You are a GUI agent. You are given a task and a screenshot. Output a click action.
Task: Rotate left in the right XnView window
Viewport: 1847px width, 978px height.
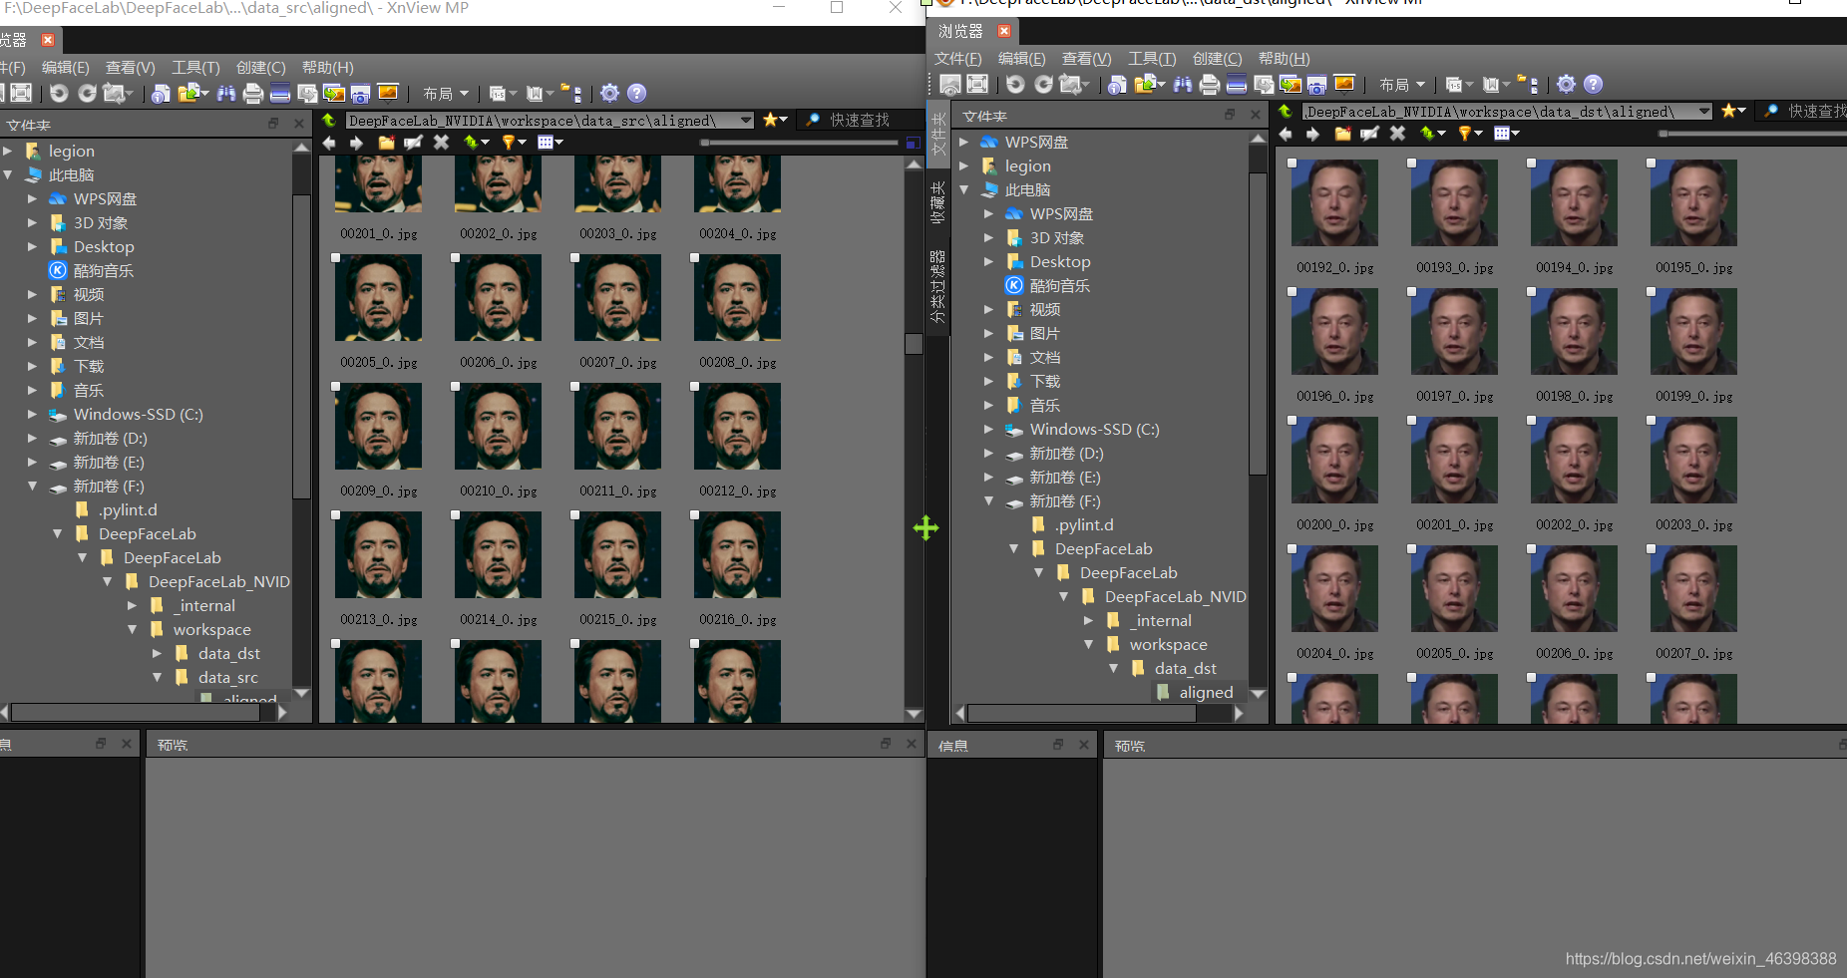tap(1015, 84)
